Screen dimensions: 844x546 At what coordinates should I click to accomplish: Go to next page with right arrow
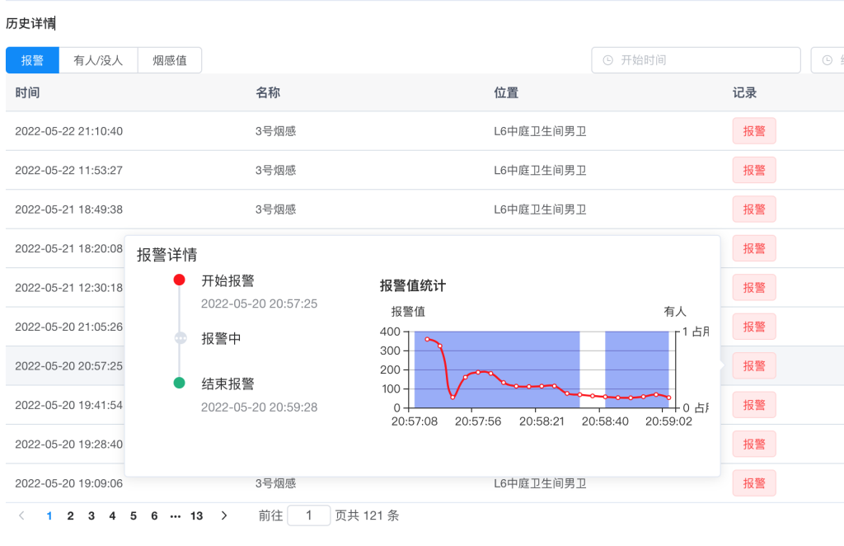tap(223, 515)
